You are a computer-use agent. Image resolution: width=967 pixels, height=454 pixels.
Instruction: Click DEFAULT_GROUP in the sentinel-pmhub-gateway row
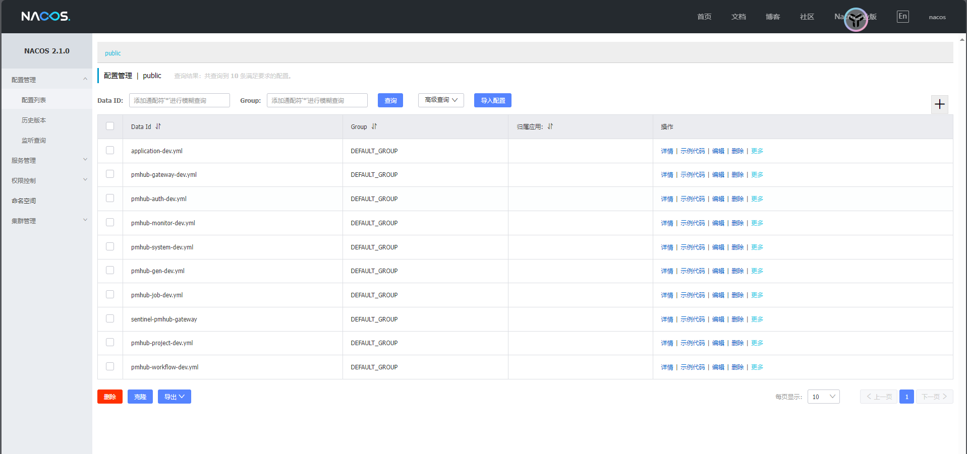[374, 319]
